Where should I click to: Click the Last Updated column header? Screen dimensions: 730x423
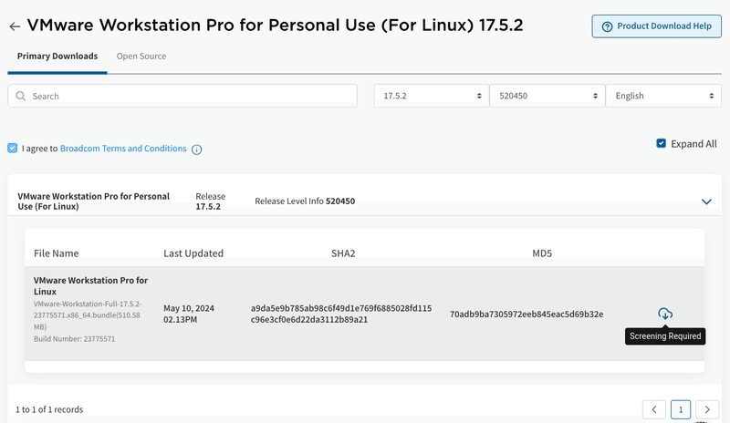tap(193, 253)
